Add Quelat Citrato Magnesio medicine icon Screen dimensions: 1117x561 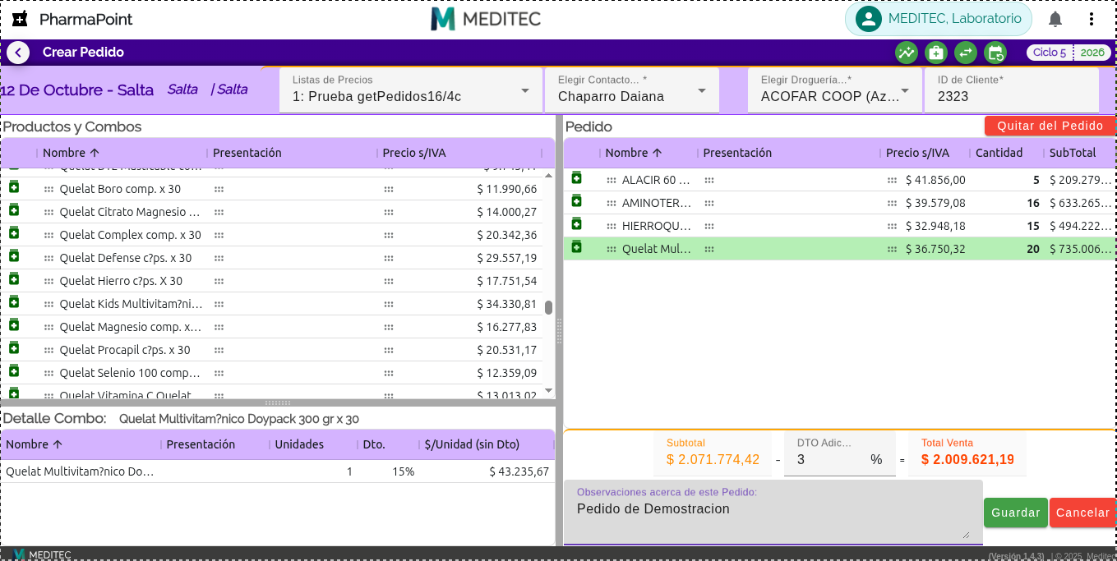coord(14,210)
